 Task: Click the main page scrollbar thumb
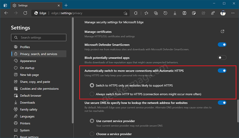[238, 111]
